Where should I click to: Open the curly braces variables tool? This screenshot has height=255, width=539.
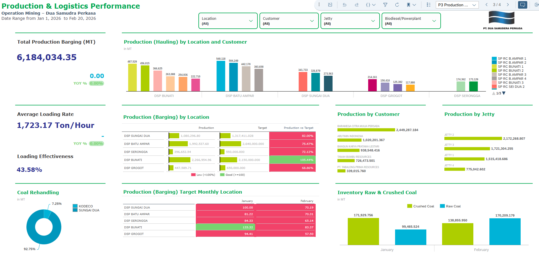click(x=368, y=5)
